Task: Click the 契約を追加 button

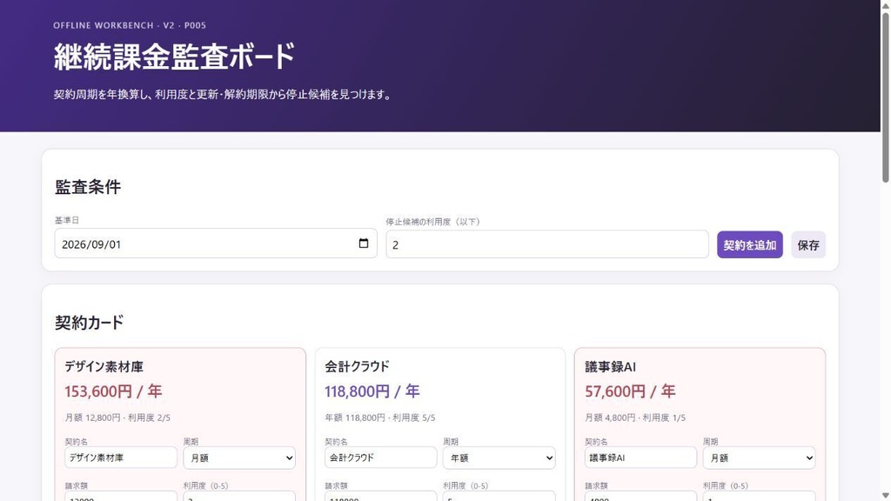Action: point(749,244)
